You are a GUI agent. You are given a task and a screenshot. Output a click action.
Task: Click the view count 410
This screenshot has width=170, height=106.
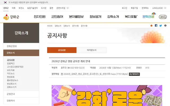(147, 68)
